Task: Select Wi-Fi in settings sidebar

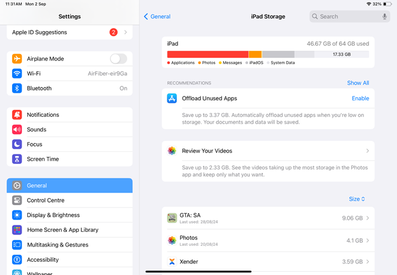Action: click(x=69, y=74)
